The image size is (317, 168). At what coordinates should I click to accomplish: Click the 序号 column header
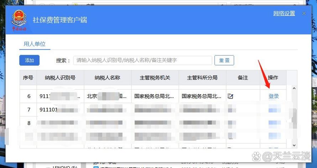click(x=28, y=78)
